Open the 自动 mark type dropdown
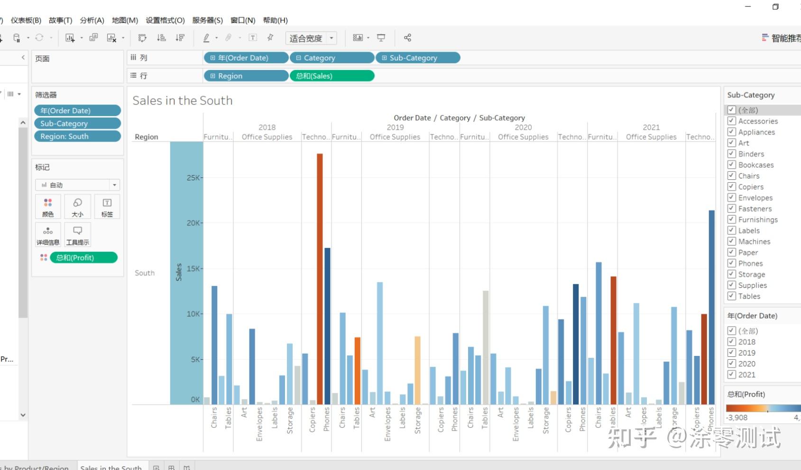Image resolution: width=801 pixels, height=470 pixels. click(x=114, y=185)
